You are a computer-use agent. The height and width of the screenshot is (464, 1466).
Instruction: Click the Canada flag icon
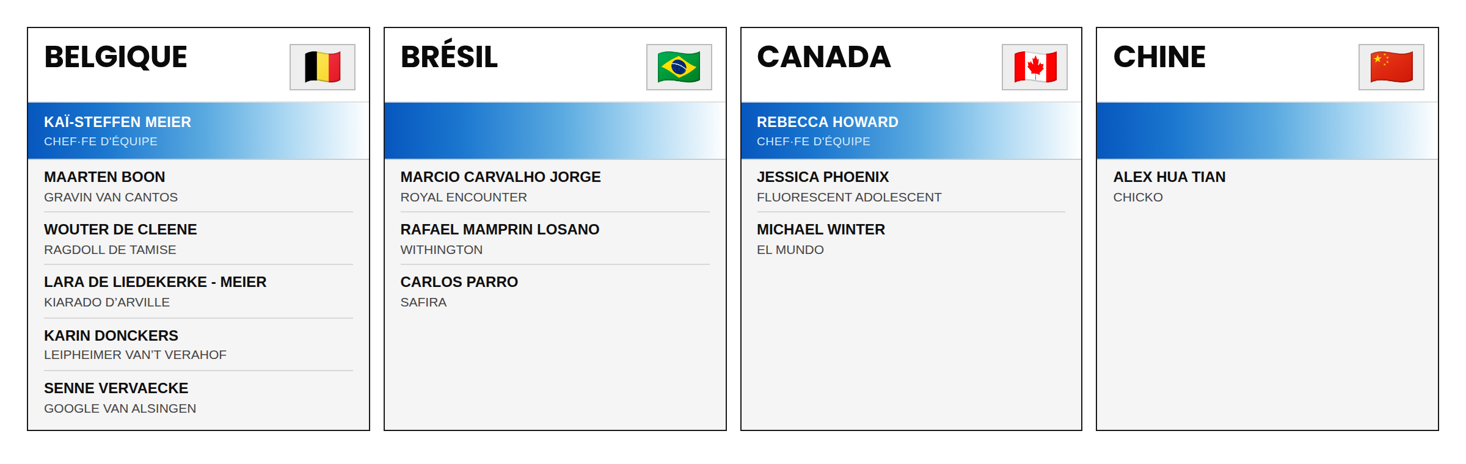[1035, 67]
